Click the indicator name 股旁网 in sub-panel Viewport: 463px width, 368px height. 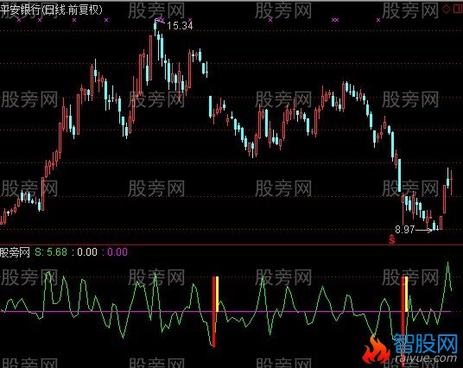tap(15, 252)
